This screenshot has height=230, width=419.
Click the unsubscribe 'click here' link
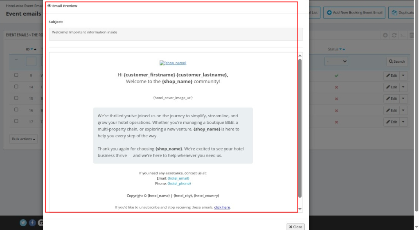click(222, 207)
